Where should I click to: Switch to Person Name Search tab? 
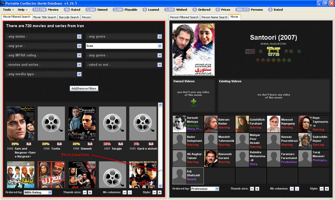[214, 17]
